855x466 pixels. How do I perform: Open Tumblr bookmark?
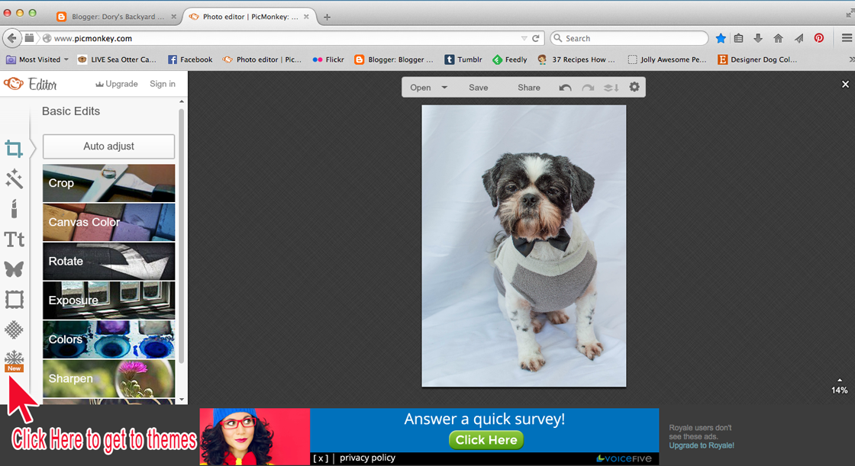coord(463,59)
